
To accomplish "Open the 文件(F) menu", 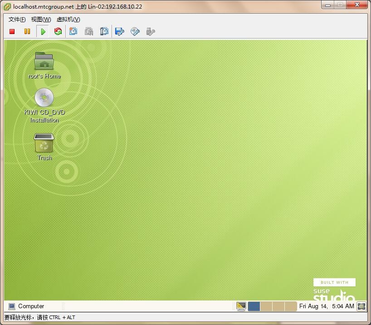I will pyautogui.click(x=17, y=19).
